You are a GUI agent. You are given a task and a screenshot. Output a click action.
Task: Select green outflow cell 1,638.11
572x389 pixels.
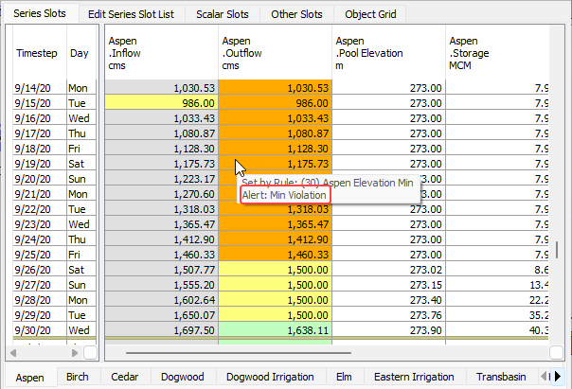click(x=275, y=328)
